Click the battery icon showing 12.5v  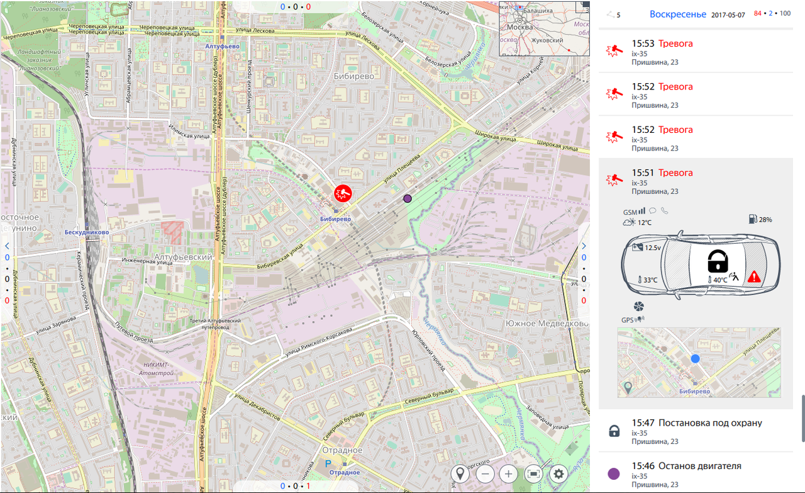[x=637, y=247]
